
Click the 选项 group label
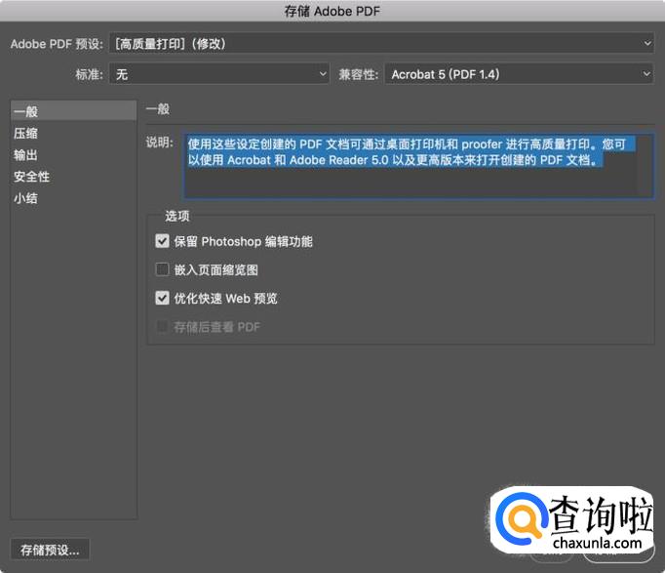(x=176, y=216)
